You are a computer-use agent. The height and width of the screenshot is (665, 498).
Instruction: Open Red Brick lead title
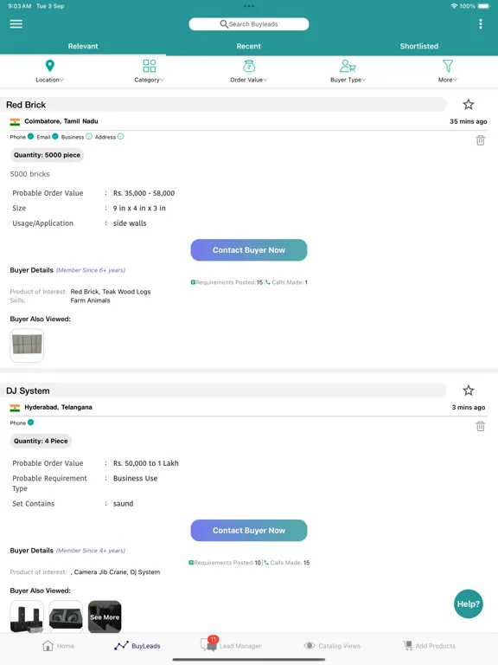pyautogui.click(x=26, y=105)
